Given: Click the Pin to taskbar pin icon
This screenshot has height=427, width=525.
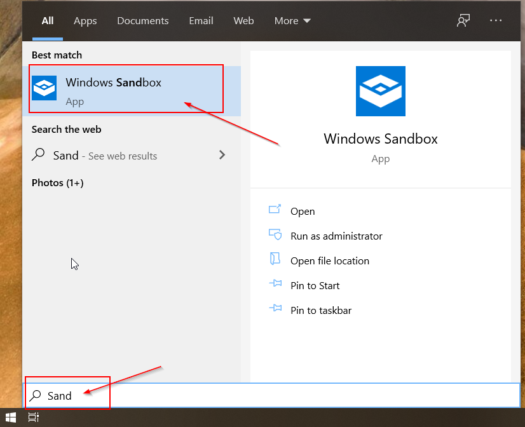Looking at the screenshot, I should (275, 308).
